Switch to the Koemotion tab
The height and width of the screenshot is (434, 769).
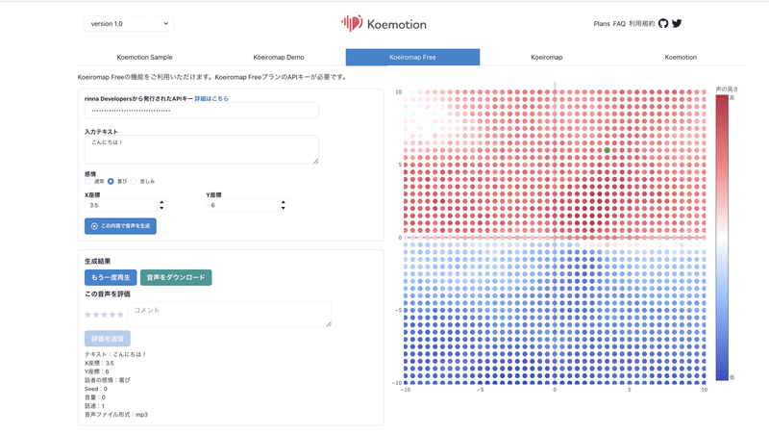(681, 57)
